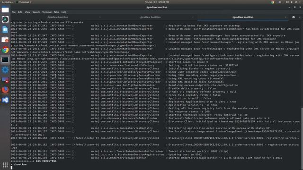This screenshot has width=303, height=170.
Task: Click Activities in the top bar
Action: coord(7,2)
